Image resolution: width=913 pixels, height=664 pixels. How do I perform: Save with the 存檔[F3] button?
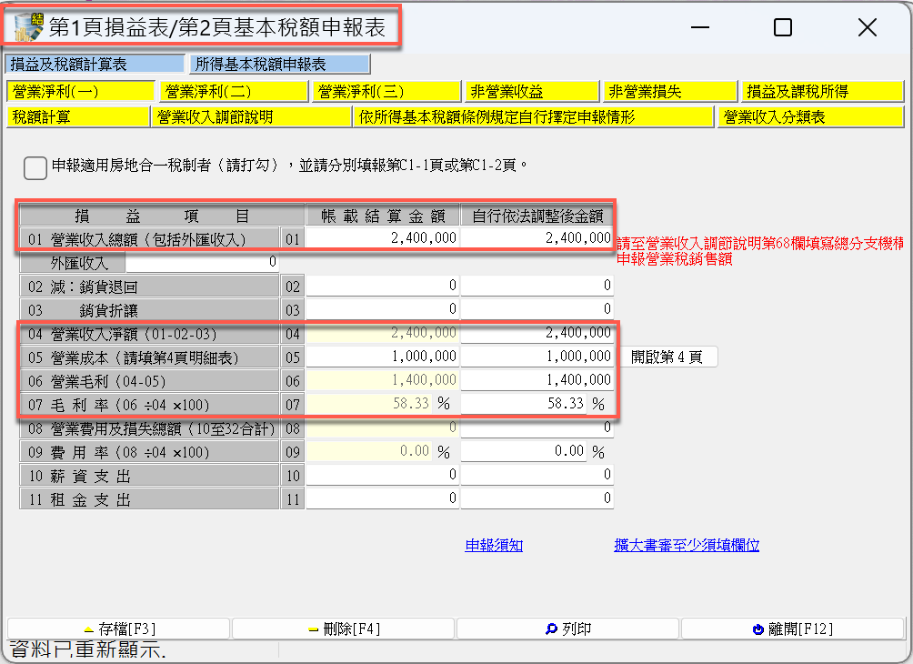click(x=119, y=629)
